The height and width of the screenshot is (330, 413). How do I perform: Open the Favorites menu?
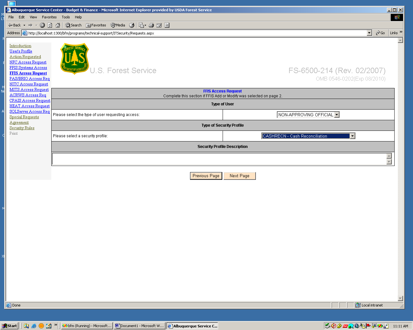click(x=49, y=17)
